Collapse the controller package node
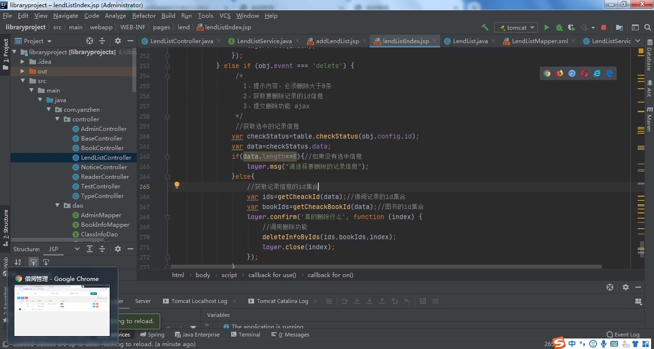The image size is (654, 349). click(x=58, y=119)
